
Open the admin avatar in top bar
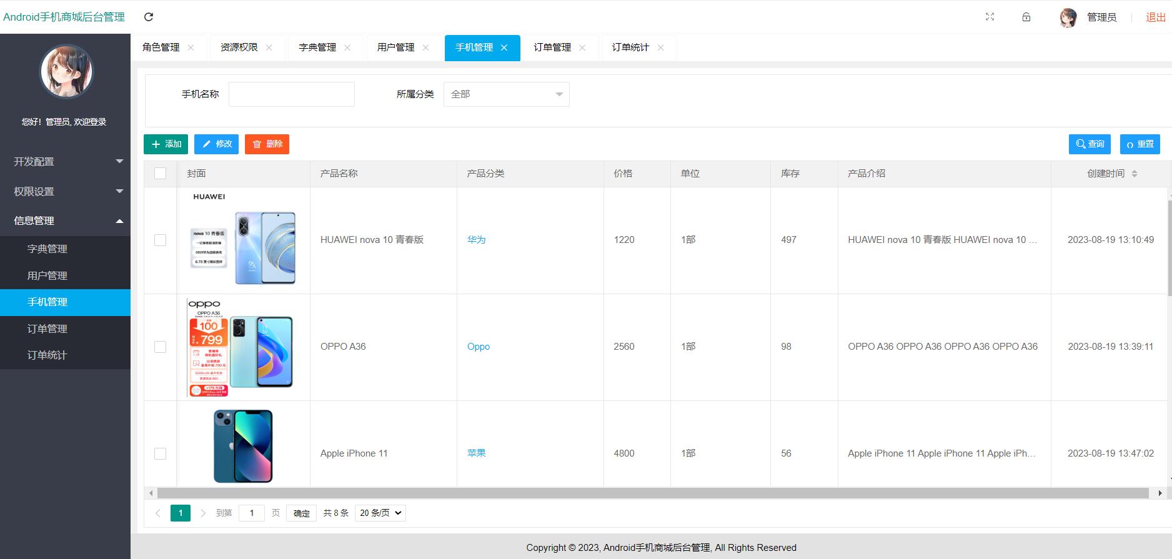click(x=1068, y=17)
